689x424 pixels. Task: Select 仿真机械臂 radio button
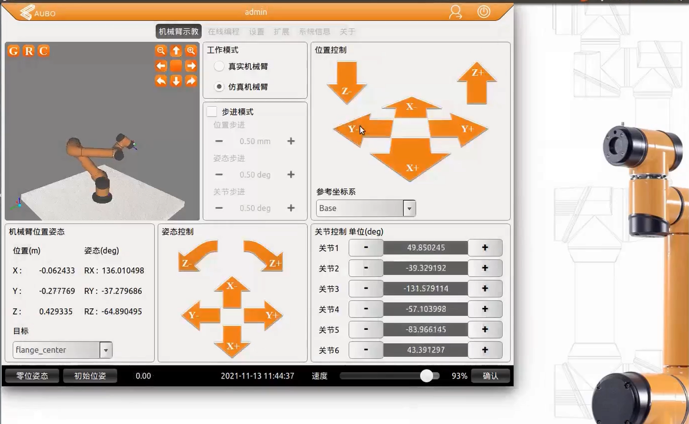(219, 87)
